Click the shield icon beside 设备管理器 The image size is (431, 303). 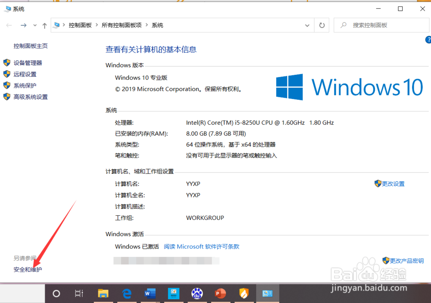coord(7,62)
